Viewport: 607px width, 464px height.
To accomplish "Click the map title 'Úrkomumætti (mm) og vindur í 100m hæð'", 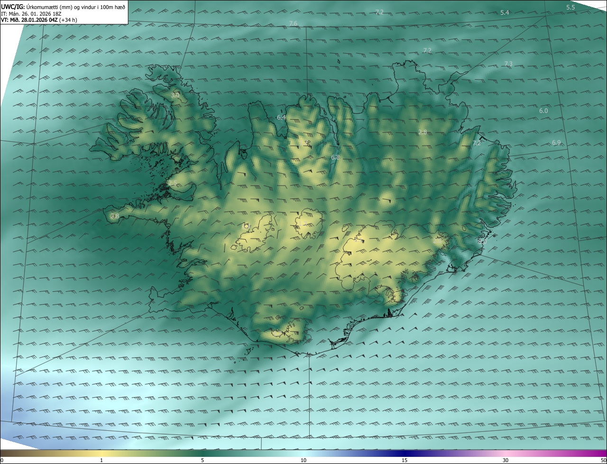I will (x=75, y=7).
